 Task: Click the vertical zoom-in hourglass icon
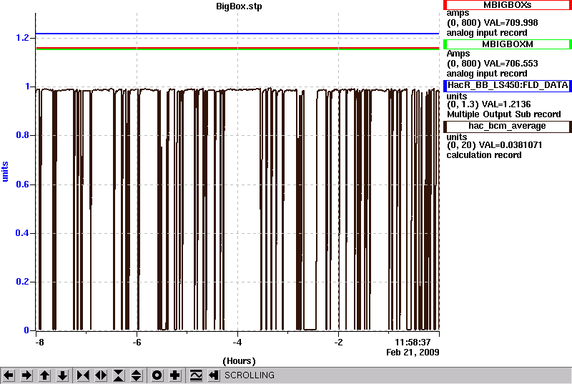coord(119,375)
